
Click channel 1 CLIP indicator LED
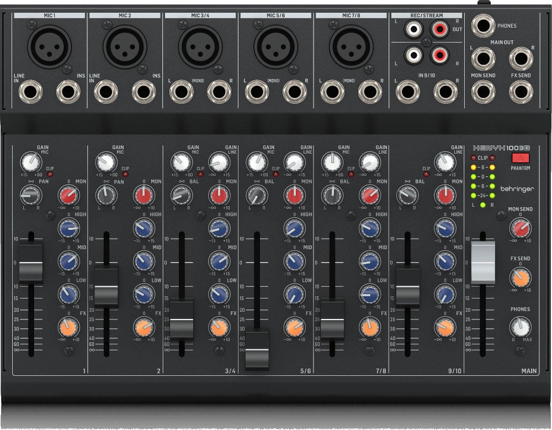[50, 175]
